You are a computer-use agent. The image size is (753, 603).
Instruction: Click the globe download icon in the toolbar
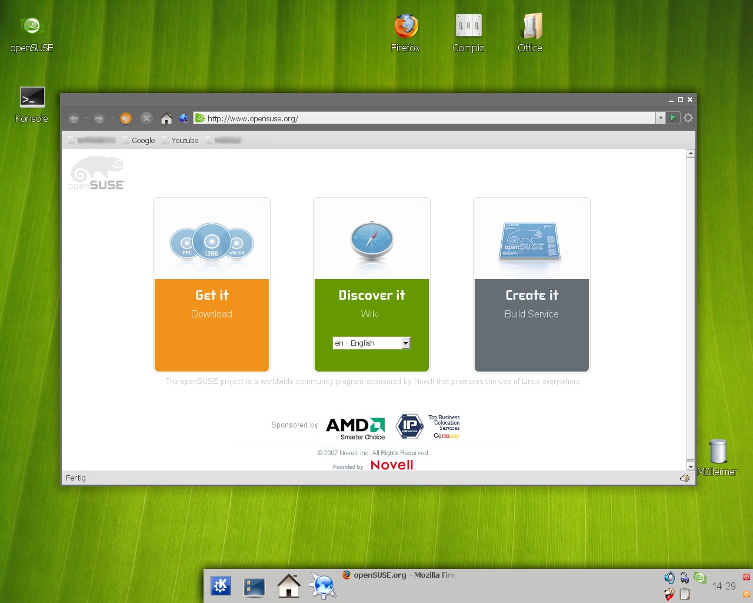pyautogui.click(x=184, y=118)
